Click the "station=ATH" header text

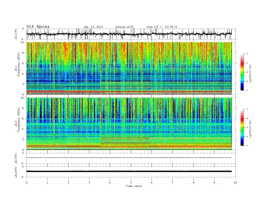[x=124, y=27]
